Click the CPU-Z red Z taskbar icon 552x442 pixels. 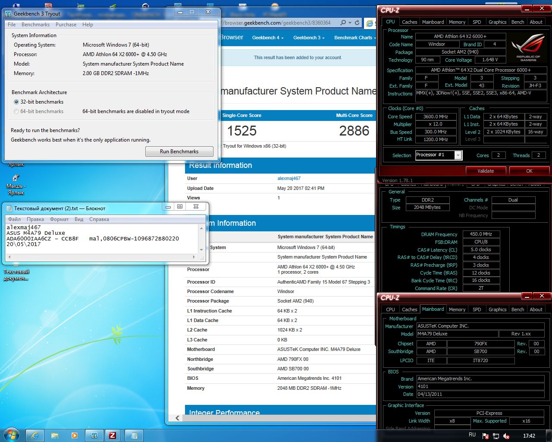coord(113,436)
